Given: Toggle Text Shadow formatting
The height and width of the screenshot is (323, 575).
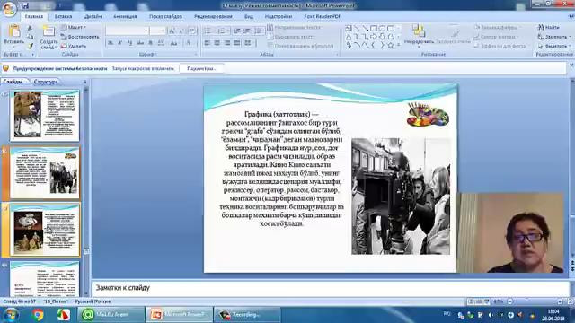Looking at the screenshot, I should 150,43.
